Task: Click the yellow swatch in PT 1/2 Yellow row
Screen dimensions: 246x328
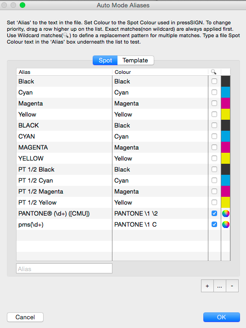Action: (225, 202)
